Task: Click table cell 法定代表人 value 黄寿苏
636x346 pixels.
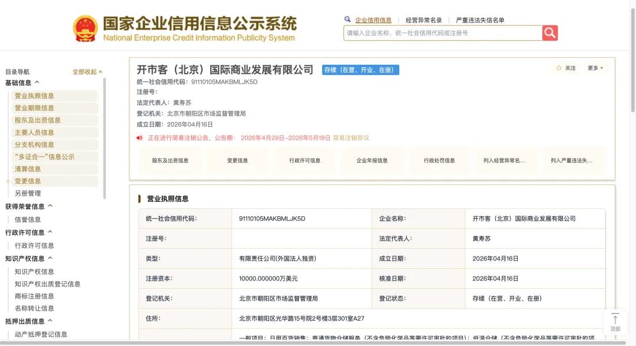Action: (535, 238)
